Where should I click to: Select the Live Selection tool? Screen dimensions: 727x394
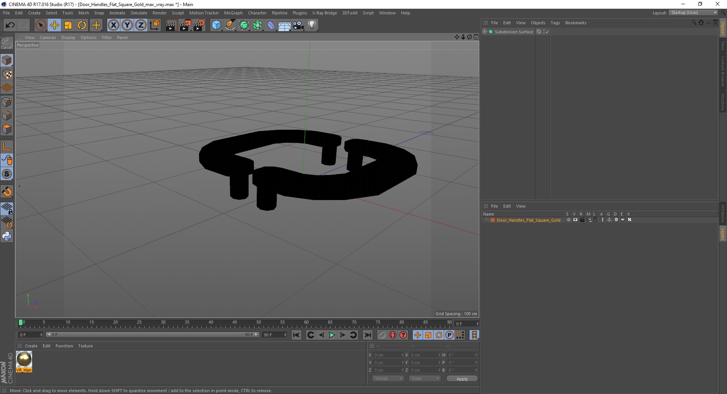coord(41,25)
